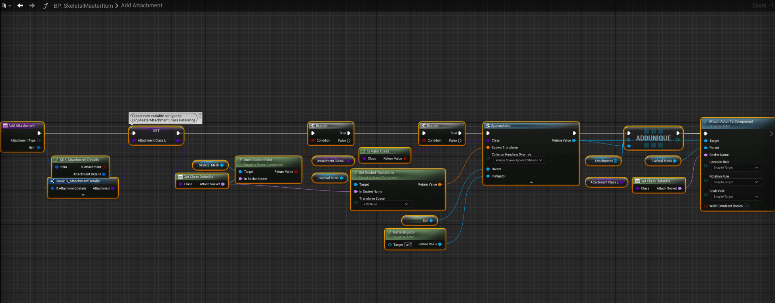Toggle the pin icon on the comment bubble
The width and height of the screenshot is (775, 303).
200,114
